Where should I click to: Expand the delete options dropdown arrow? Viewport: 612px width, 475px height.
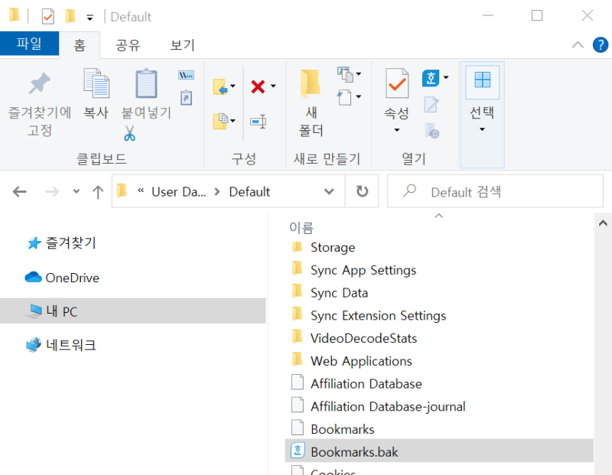[x=273, y=85]
